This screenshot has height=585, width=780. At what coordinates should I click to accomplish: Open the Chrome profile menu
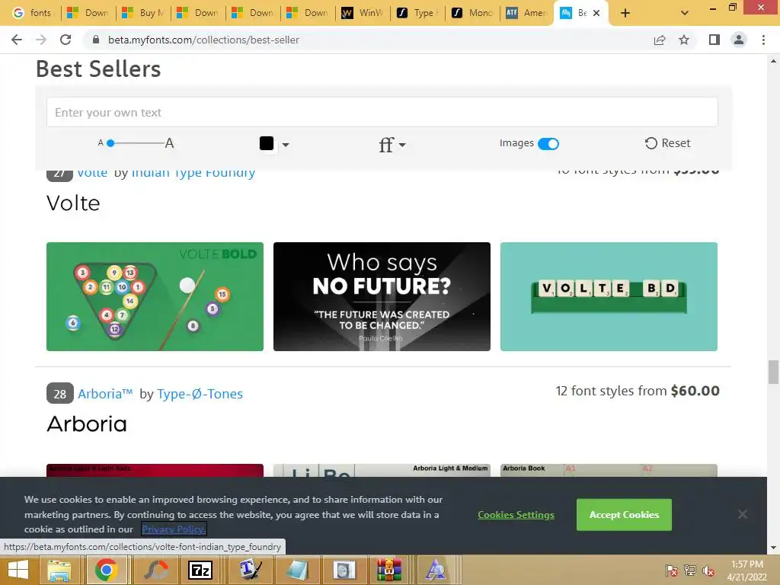click(x=739, y=40)
